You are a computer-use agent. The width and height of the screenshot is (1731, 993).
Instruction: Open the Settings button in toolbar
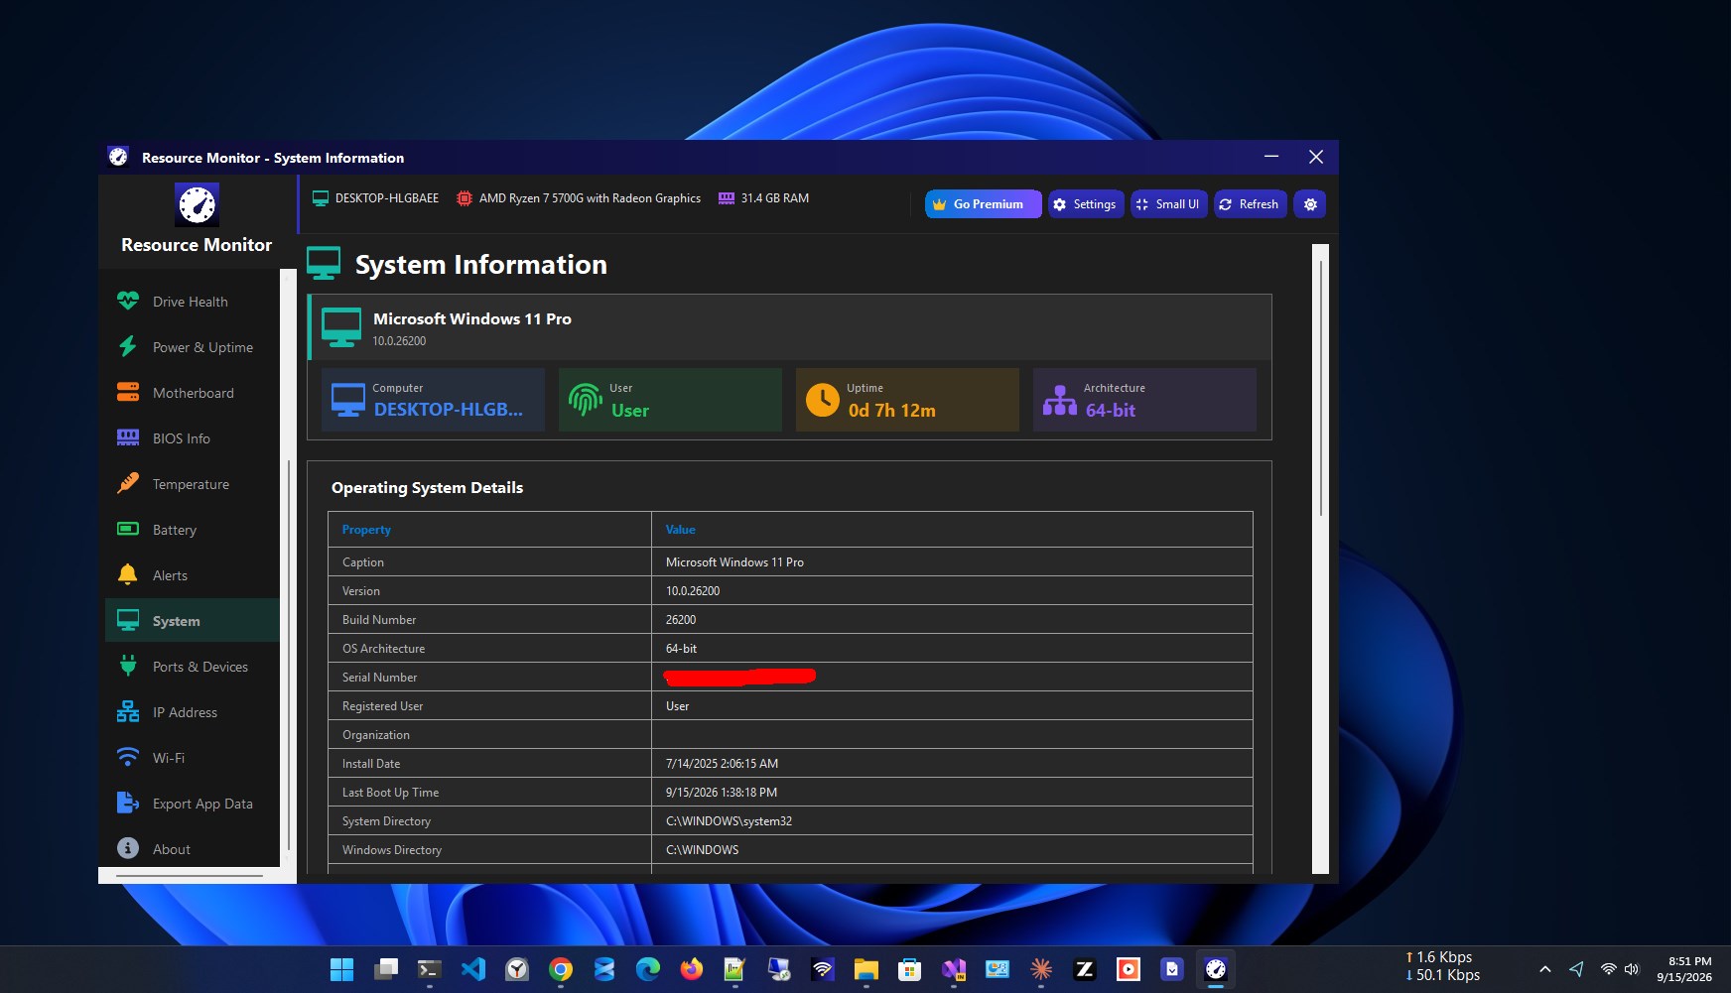click(1086, 203)
